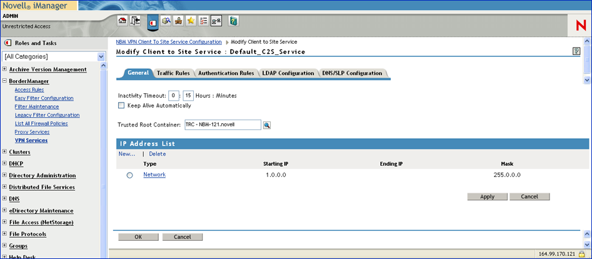Click the 164.99.170.121 status bar address

[x=556, y=254]
